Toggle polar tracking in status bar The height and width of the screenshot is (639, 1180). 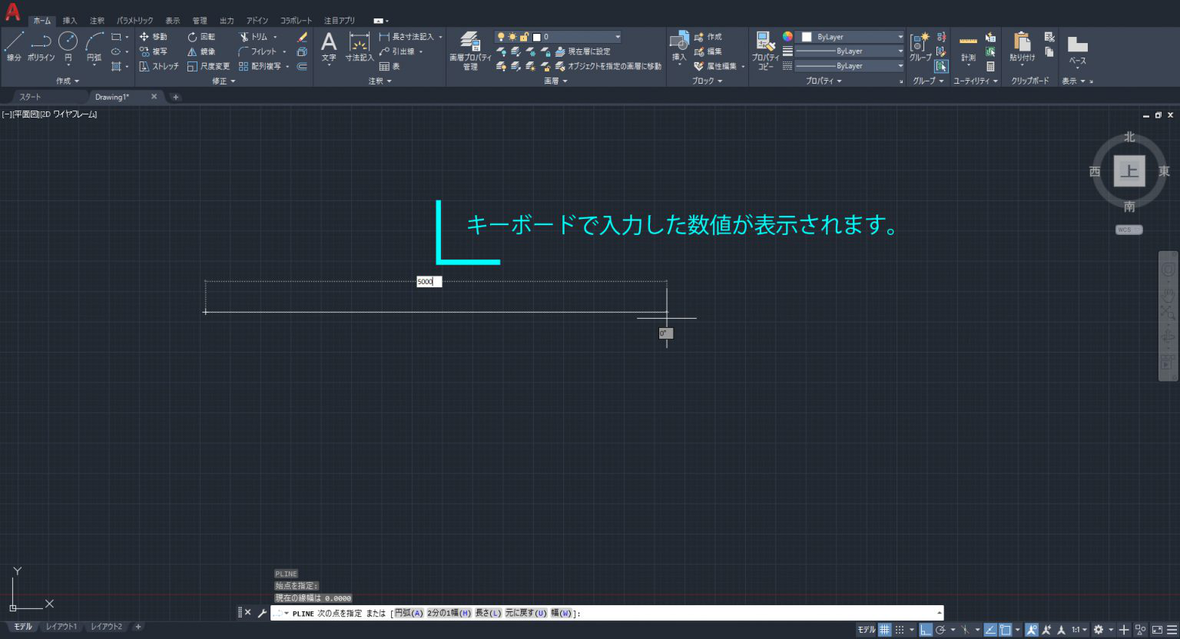coord(940,630)
